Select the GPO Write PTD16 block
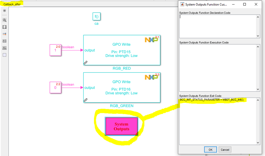The height and width of the screenshot is (156, 265). pos(122,87)
